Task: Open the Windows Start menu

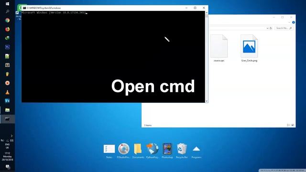Action: click(x=8, y=4)
